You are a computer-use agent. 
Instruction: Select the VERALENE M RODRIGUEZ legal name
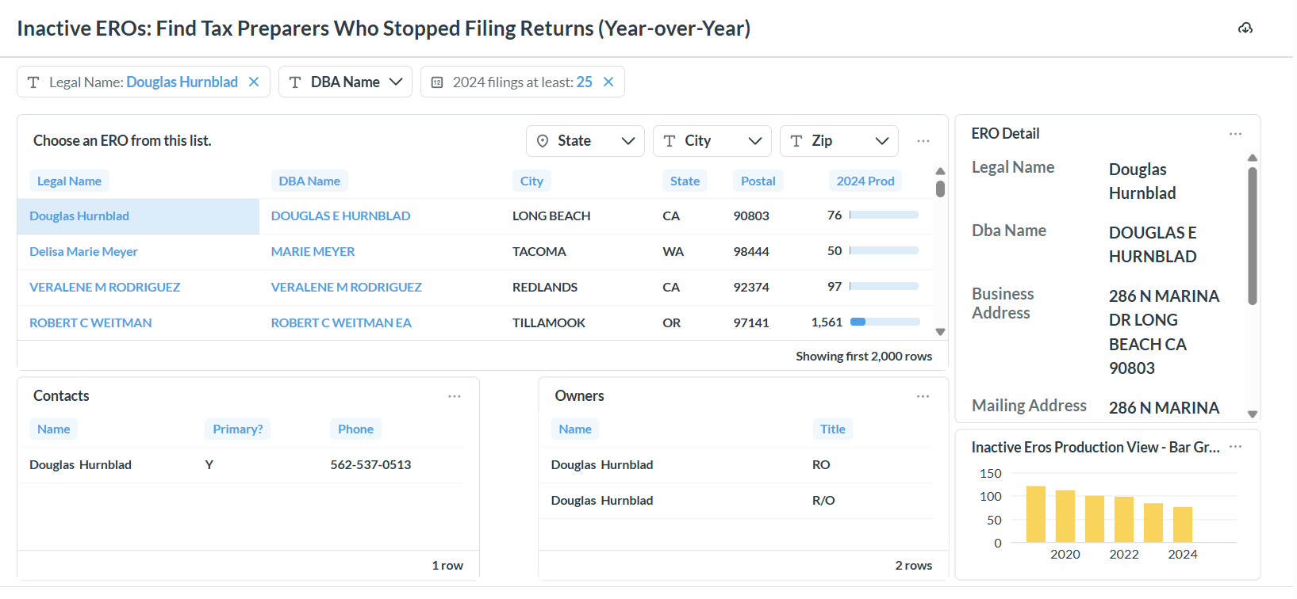[105, 287]
